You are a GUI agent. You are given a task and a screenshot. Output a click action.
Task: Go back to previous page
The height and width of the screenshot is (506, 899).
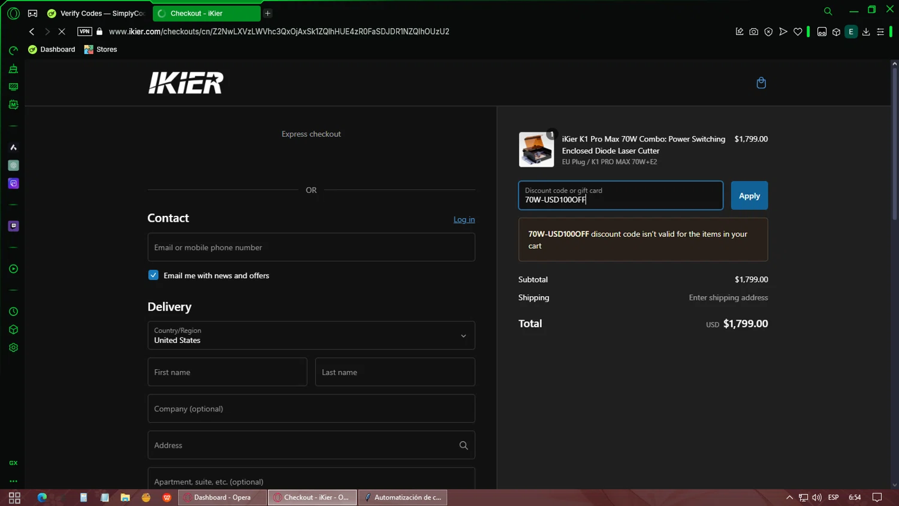pyautogui.click(x=32, y=32)
